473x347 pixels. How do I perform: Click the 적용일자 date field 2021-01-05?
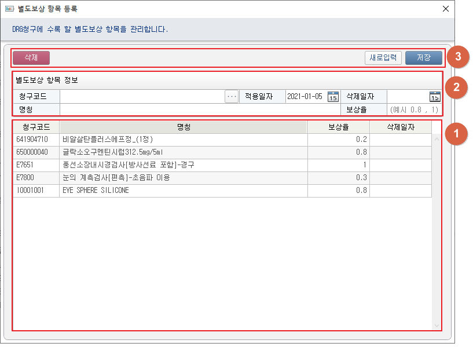pyautogui.click(x=306, y=97)
